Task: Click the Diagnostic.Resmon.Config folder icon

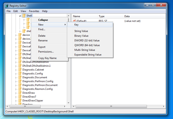Action: [x=20, y=89]
